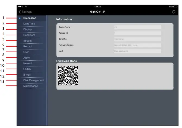The height and width of the screenshot is (128, 182).
Task: Click the MAC address field
Action: (137, 51)
